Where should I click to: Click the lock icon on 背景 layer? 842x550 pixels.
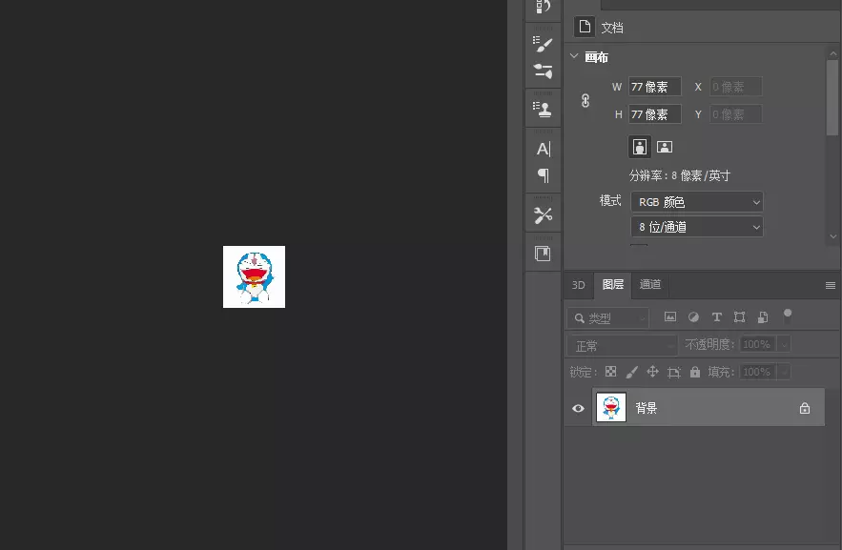805,408
